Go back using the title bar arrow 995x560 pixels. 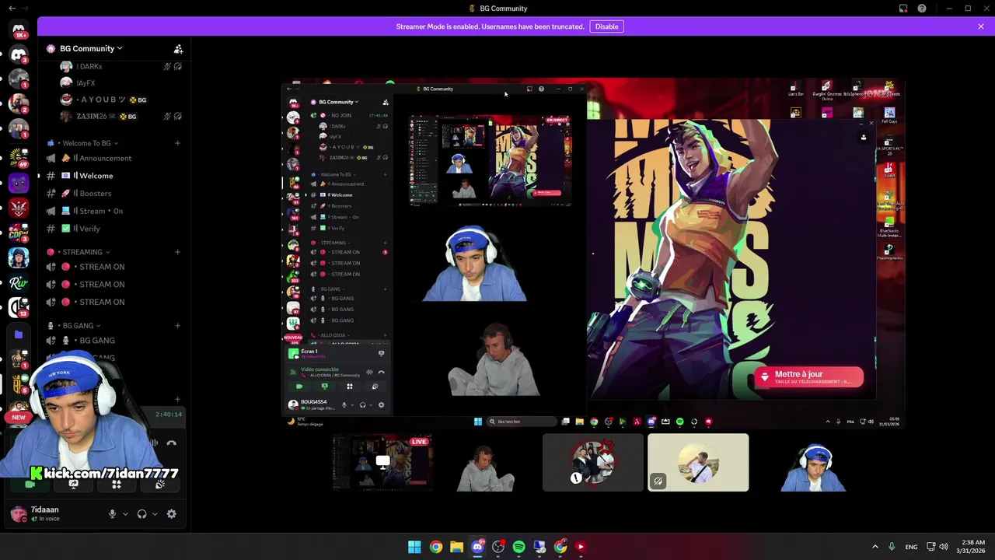12,9
